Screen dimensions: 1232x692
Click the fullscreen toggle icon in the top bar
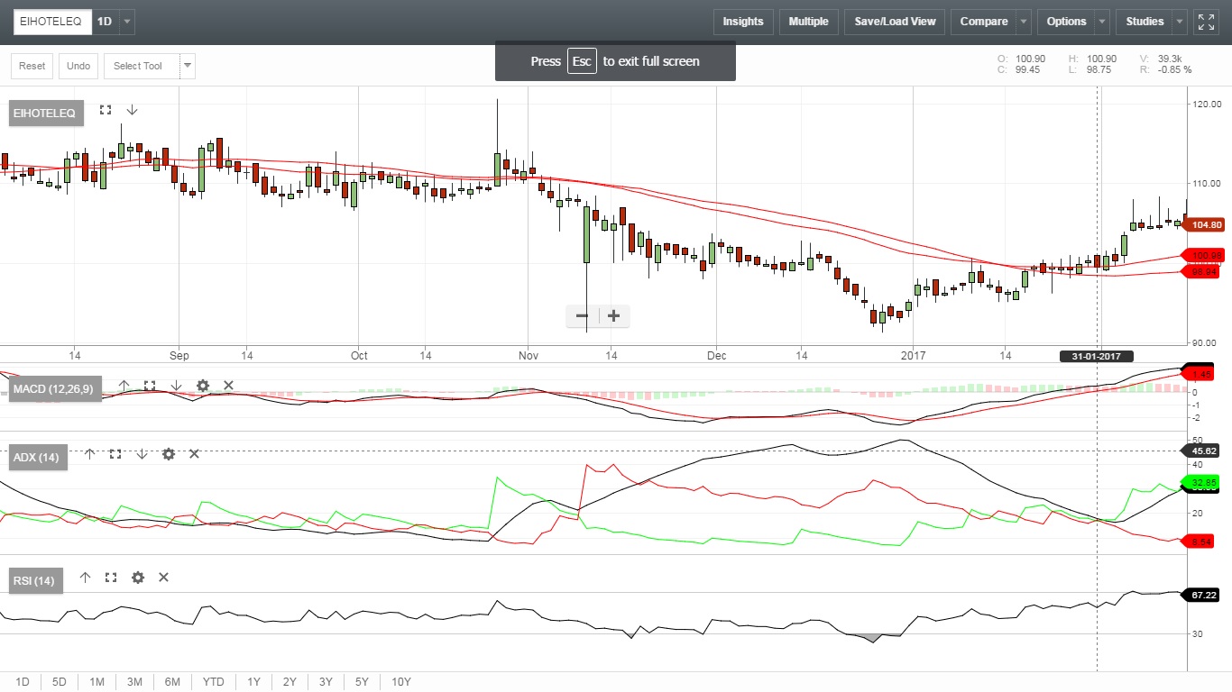tap(1206, 22)
